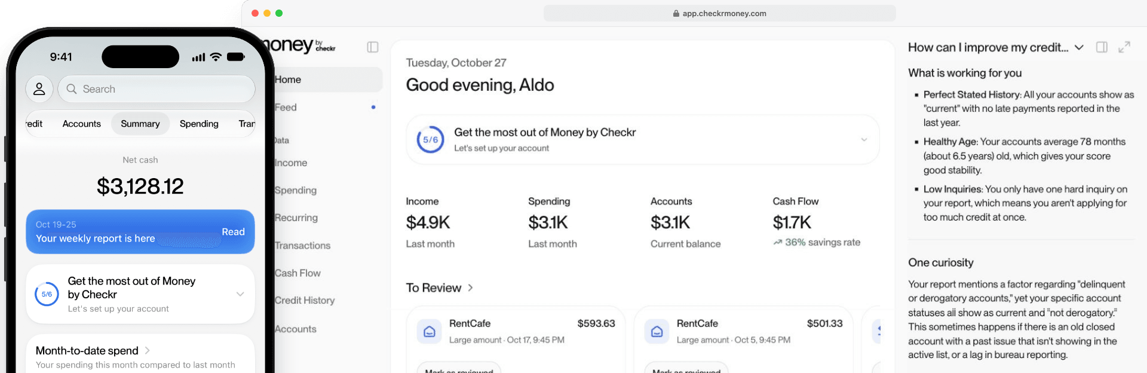Click the Spending $3.1K summary
This screenshot has width=1147, height=373.
click(553, 222)
